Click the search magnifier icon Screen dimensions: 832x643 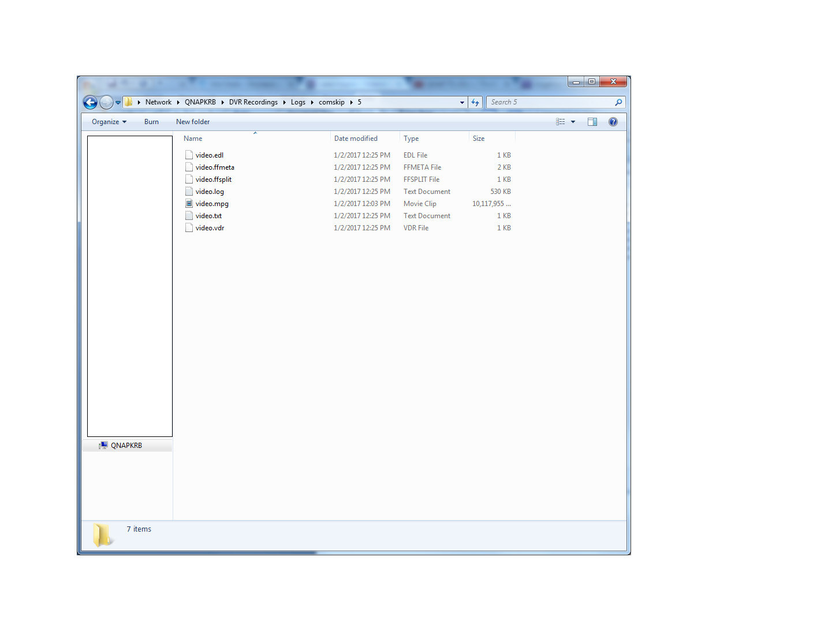618,102
